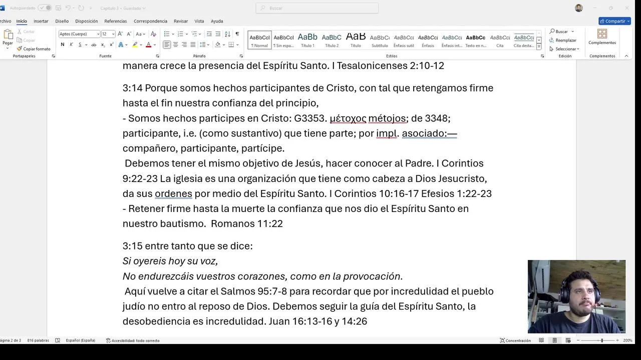Clear all formatting with the eraser A icon

(153, 34)
